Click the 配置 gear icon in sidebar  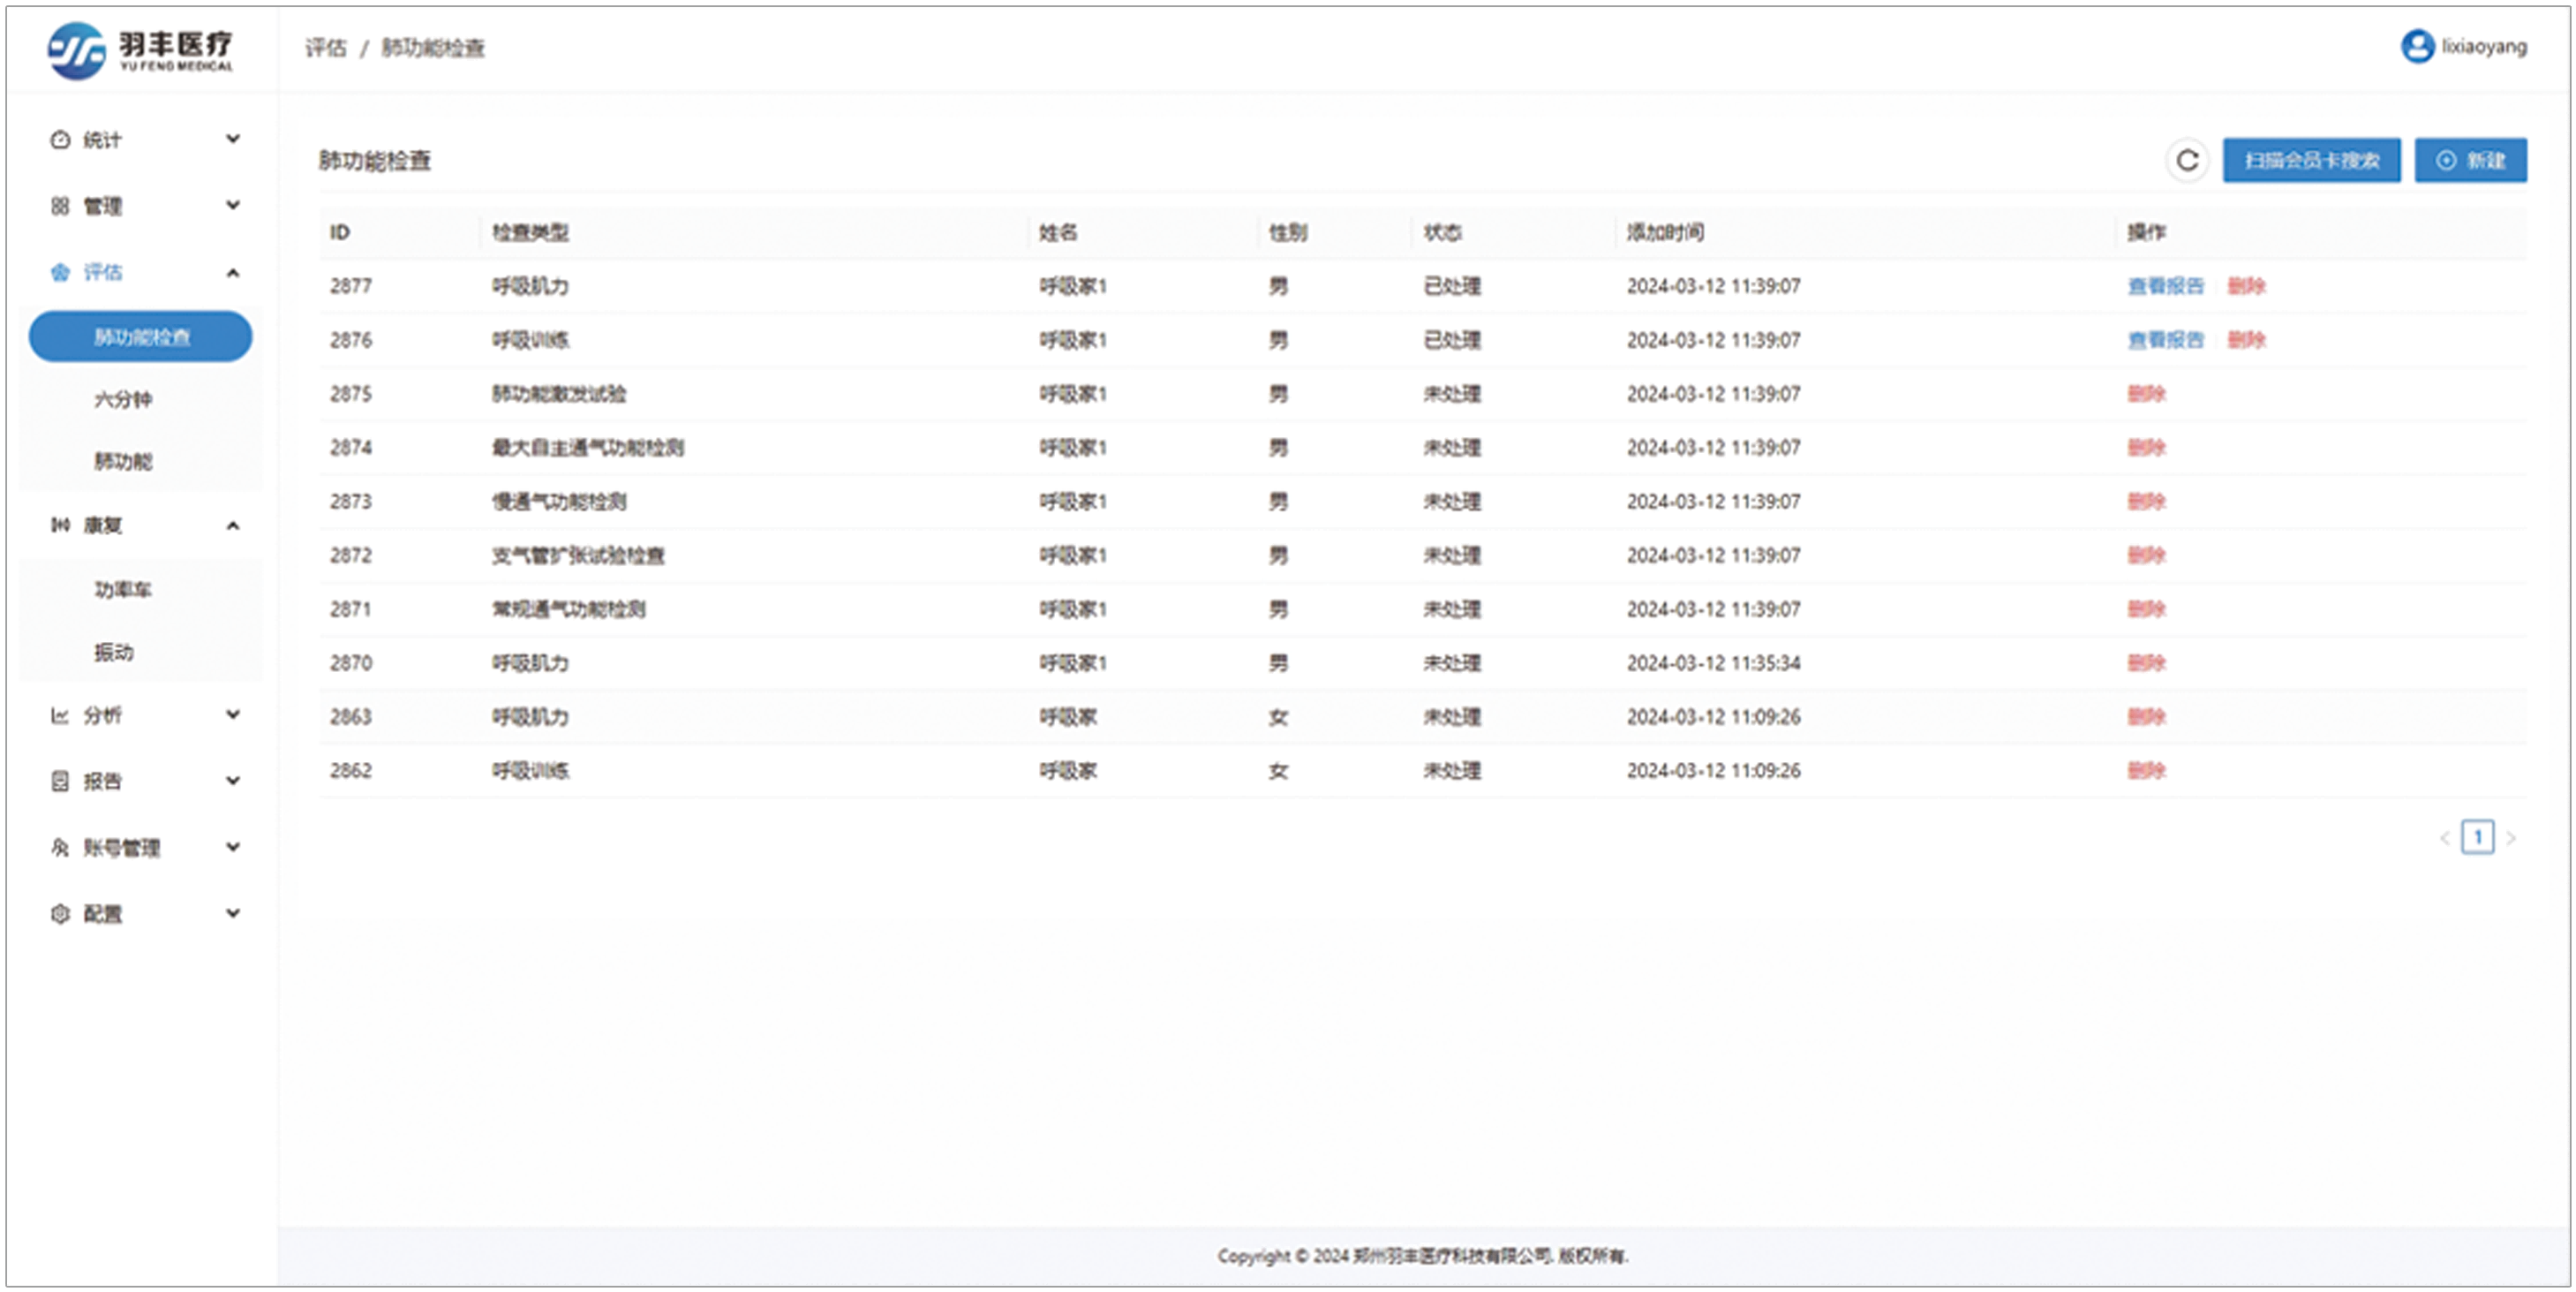(60, 913)
